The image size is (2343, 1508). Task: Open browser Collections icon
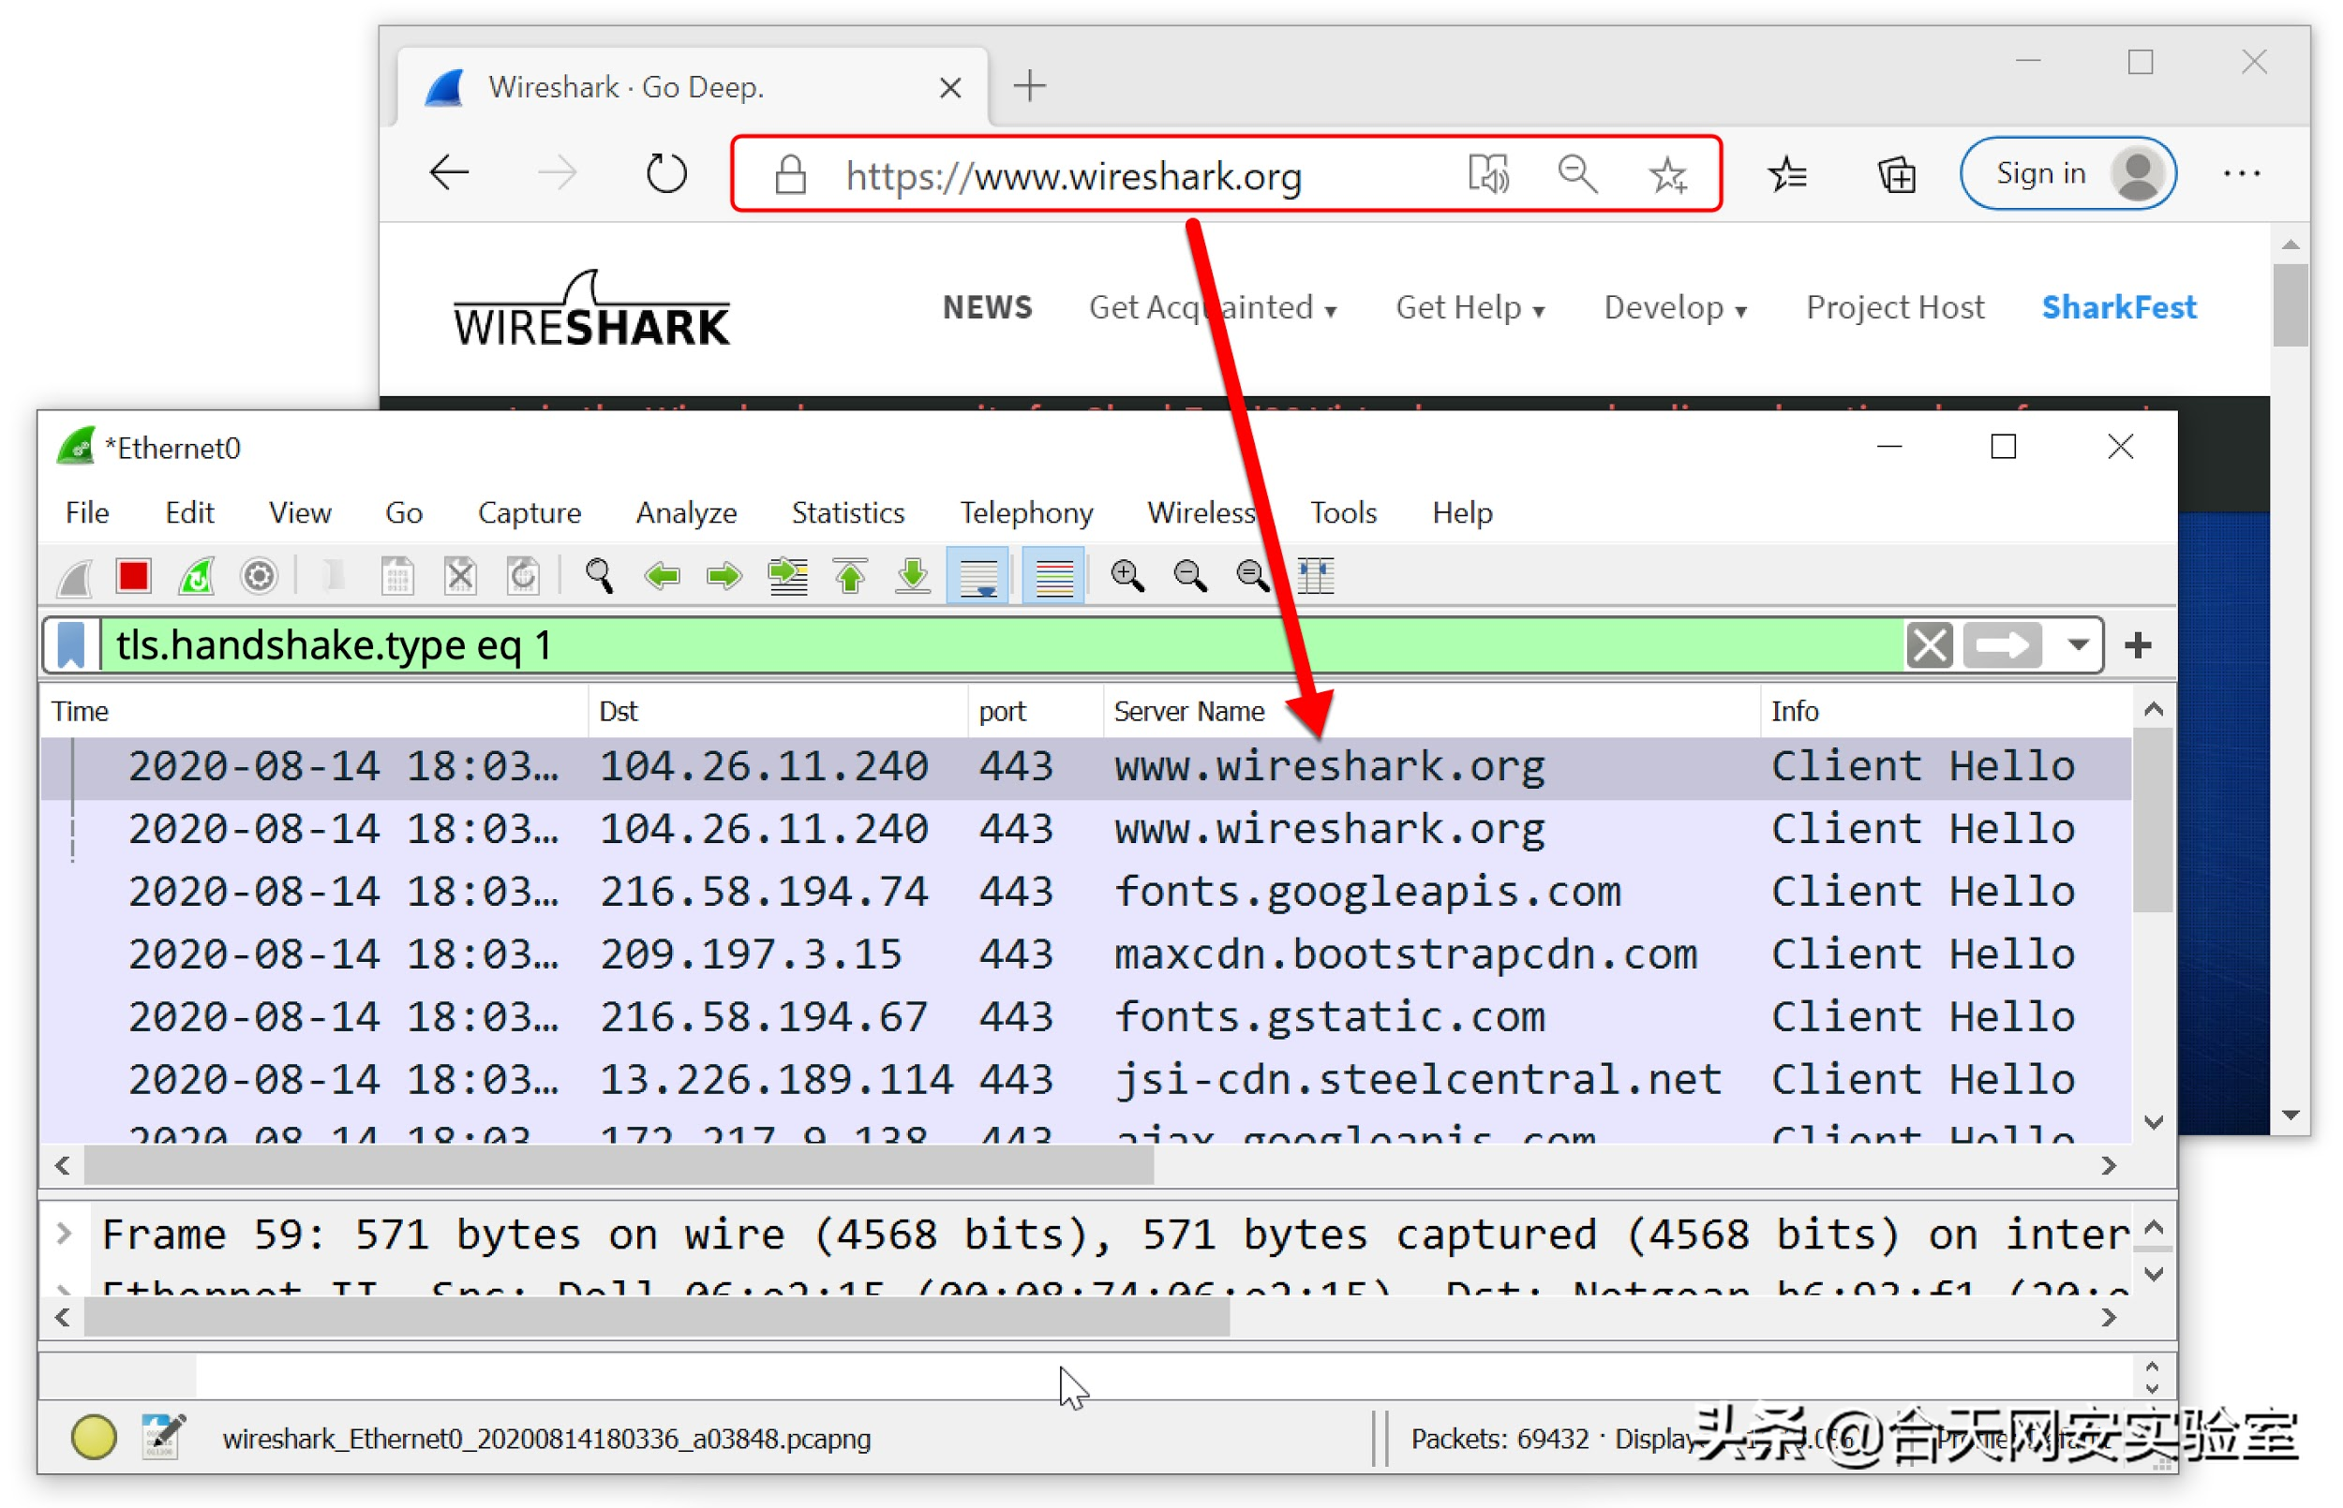1896,174
